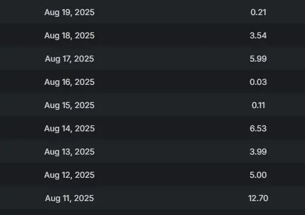The image size is (305, 215).
Task: Click the Aug 18, 2025 date
Action: click(70, 35)
